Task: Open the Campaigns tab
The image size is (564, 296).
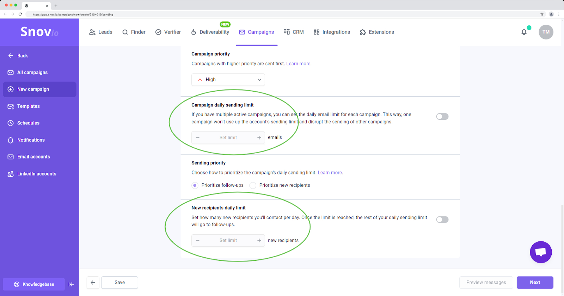Action: (257, 32)
